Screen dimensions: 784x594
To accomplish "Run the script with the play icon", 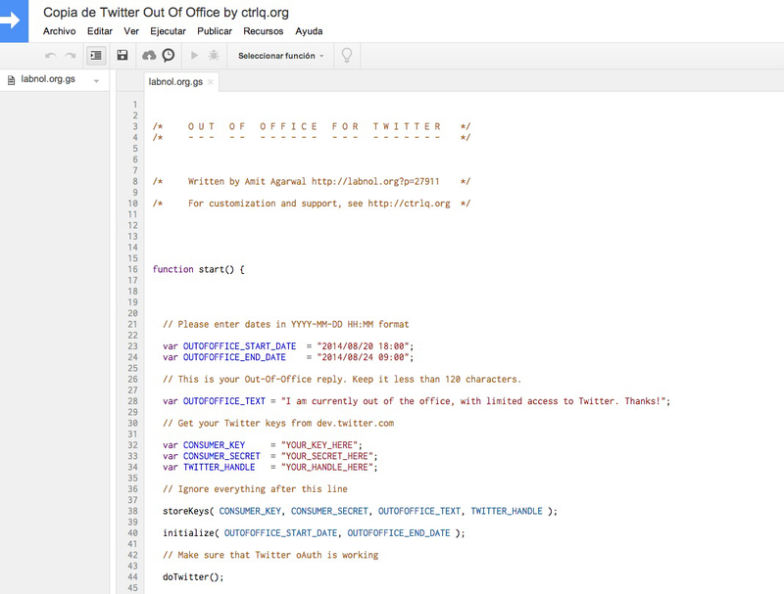I will (194, 56).
